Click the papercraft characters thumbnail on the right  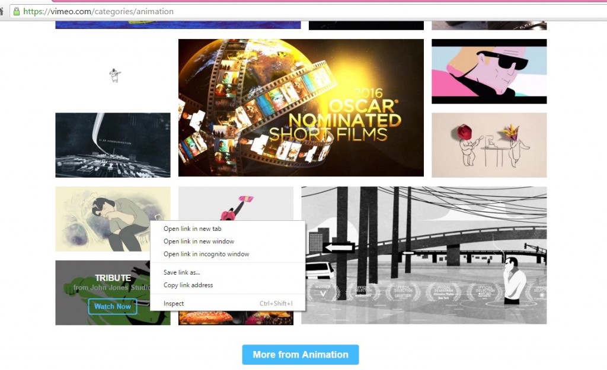488,144
